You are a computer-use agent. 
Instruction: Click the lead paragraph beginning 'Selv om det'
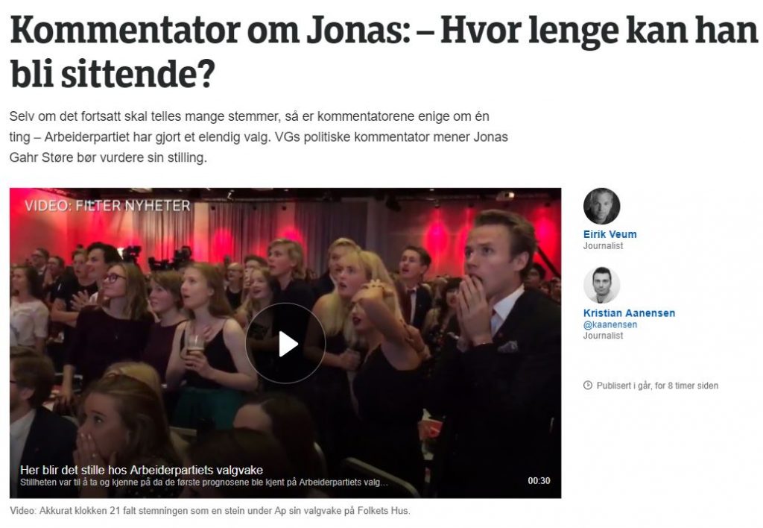click(259, 137)
